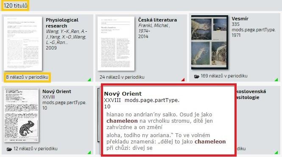Click the Nový Orient card title

57,91
